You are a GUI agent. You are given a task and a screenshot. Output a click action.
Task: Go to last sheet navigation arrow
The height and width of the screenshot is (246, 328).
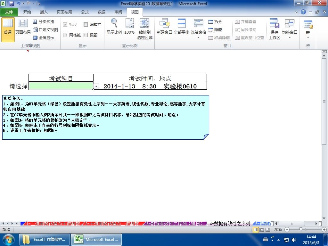pos(17,224)
